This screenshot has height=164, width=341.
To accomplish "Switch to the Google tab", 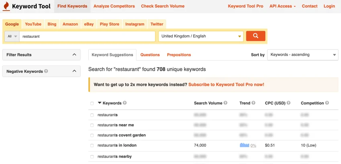I will (x=12, y=24).
